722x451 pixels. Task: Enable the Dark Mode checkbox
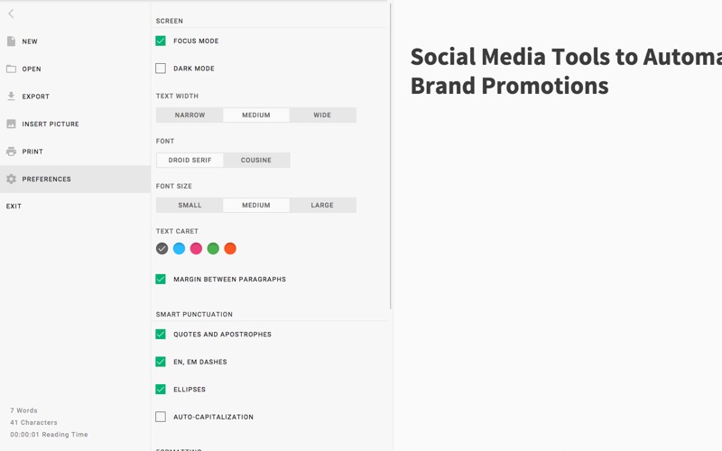click(x=161, y=69)
